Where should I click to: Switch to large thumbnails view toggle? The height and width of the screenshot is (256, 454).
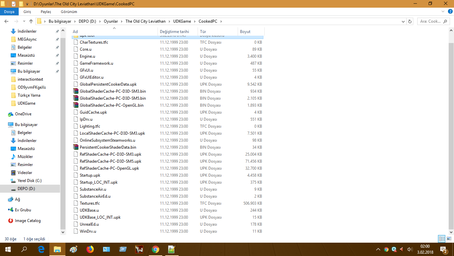pos(449,239)
